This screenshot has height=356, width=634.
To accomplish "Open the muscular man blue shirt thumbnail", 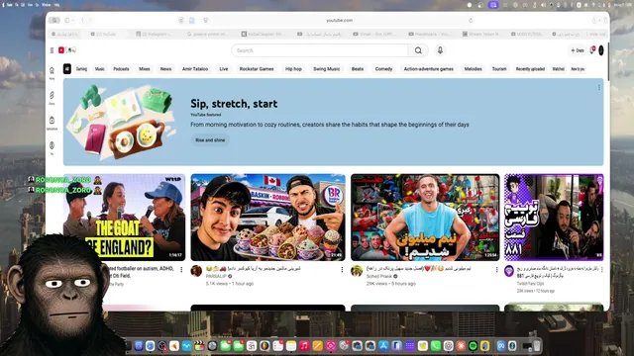I will click(425, 218).
